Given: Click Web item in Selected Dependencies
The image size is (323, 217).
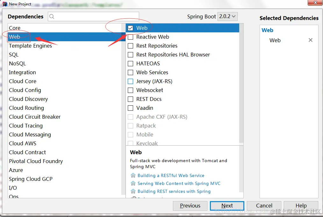Looking at the screenshot, I should (x=275, y=40).
